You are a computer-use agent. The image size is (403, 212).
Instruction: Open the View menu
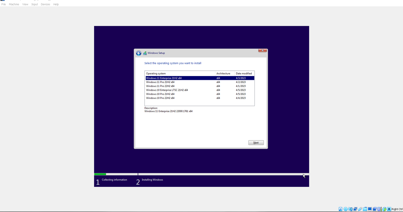click(x=25, y=4)
